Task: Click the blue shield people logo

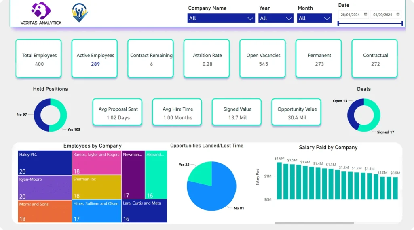Action: pos(80,13)
